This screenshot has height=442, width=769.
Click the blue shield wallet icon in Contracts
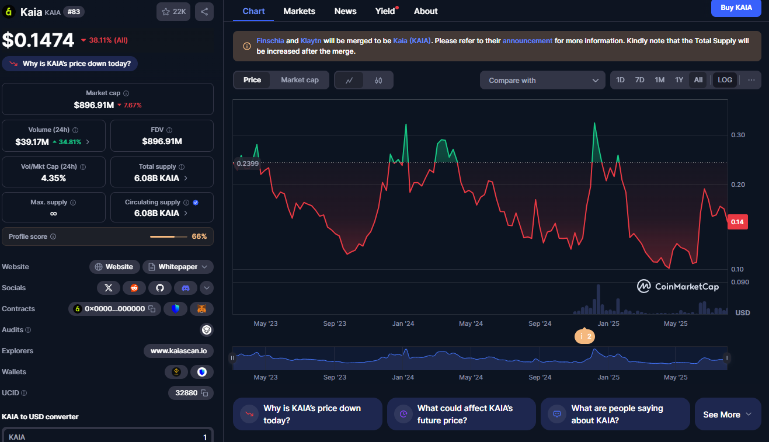(175, 309)
